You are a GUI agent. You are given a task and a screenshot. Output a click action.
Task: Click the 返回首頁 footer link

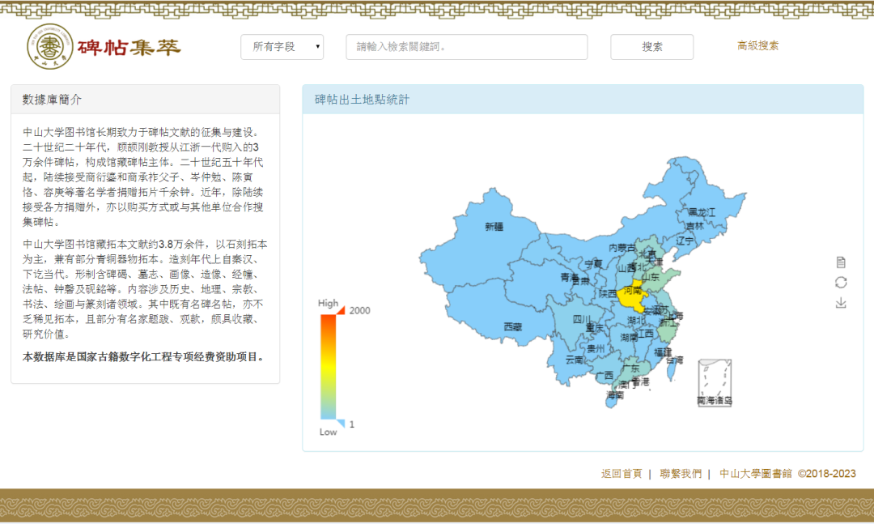click(x=621, y=474)
